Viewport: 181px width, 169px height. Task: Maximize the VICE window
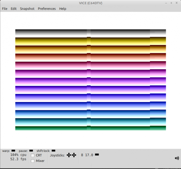tap(171, 3)
